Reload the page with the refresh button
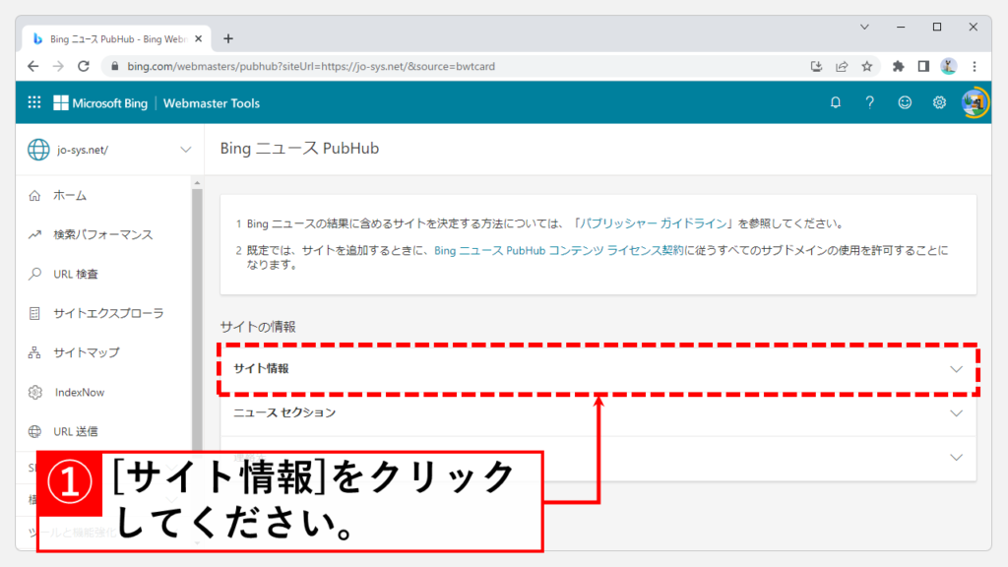 pyautogui.click(x=84, y=67)
